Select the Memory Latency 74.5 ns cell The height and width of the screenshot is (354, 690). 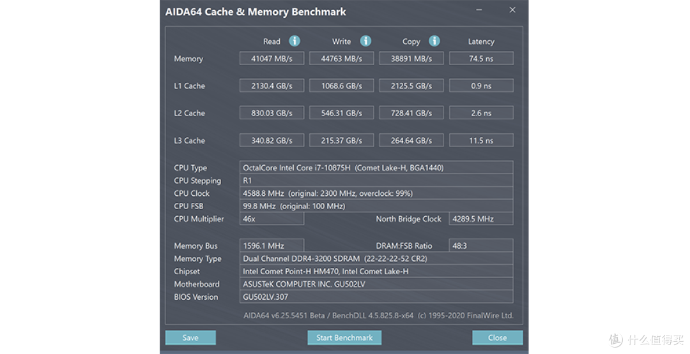[481, 59]
